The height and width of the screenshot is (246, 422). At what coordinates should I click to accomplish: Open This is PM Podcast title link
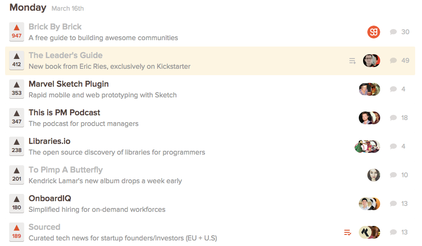(64, 112)
